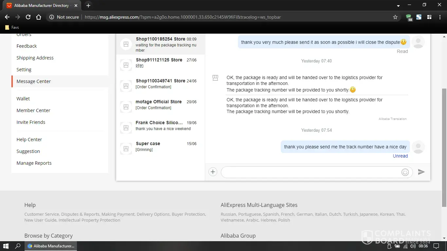Open the emoji picker smiley icon

[405, 172]
